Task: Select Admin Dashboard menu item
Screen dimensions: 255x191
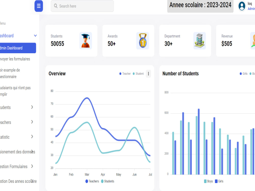Action: [x=18, y=48]
